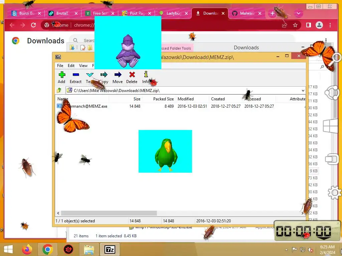This screenshot has width=342, height=256.
Task: Open the File menu in 7-Zip
Action: tap(60, 66)
